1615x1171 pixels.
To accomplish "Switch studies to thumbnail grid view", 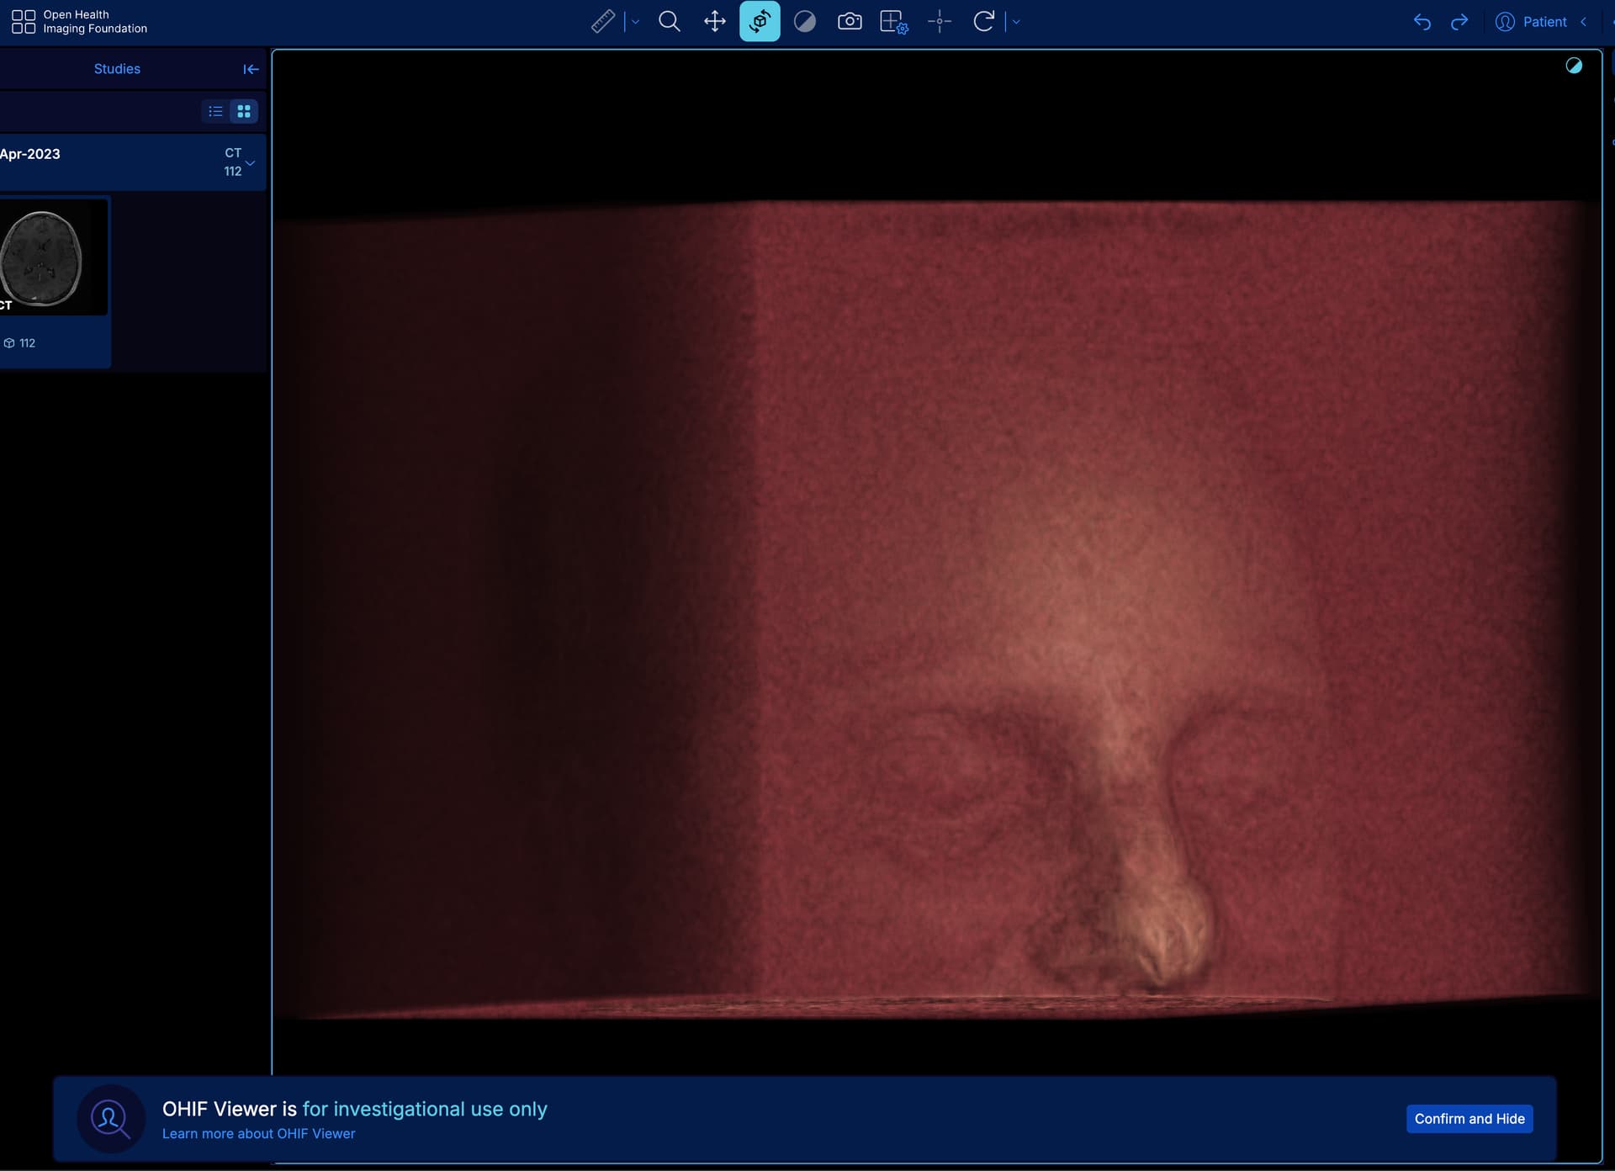I will [x=244, y=111].
